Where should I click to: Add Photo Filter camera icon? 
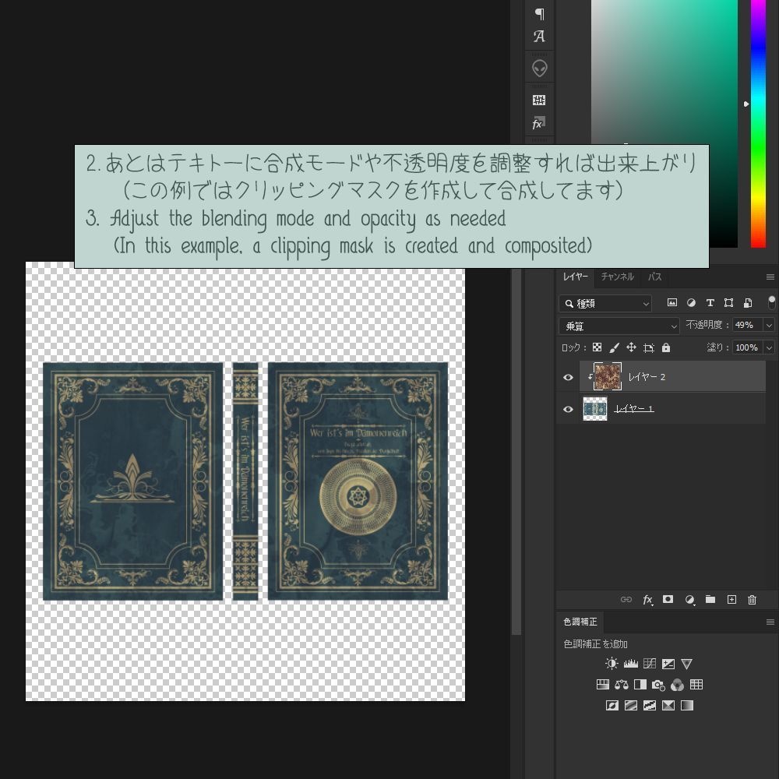point(659,686)
